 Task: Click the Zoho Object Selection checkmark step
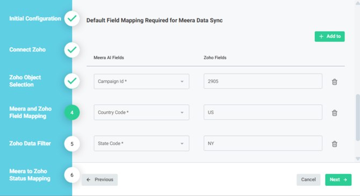tap(72, 81)
